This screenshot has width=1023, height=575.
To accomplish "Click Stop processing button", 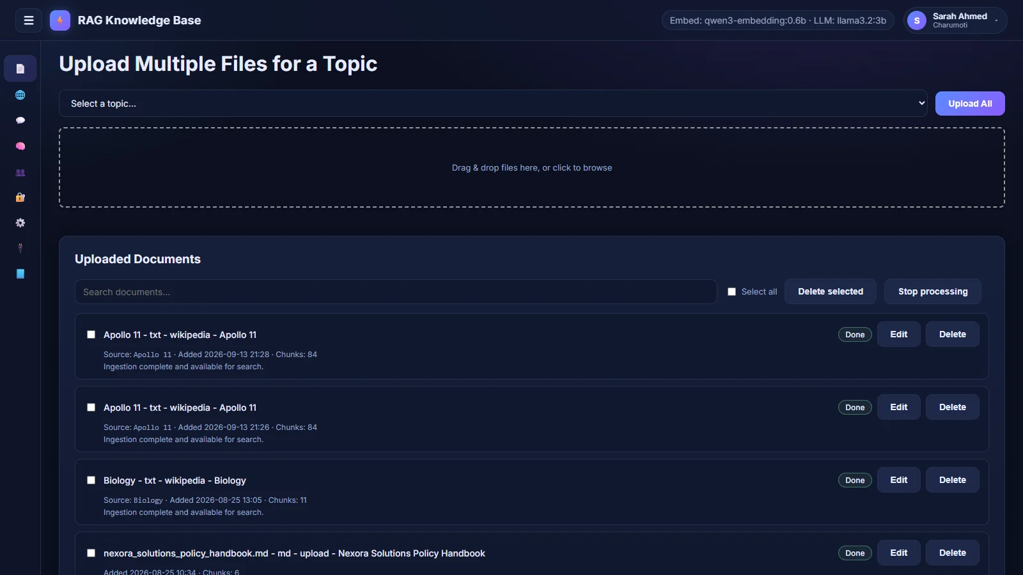I will 933,291.
